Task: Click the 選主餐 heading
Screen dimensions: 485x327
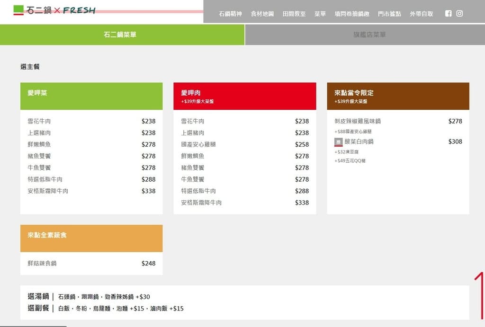Action: (30, 67)
